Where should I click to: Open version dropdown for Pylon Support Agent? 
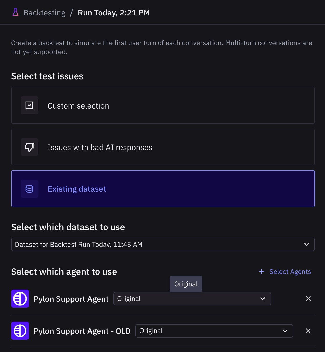[x=192, y=299]
